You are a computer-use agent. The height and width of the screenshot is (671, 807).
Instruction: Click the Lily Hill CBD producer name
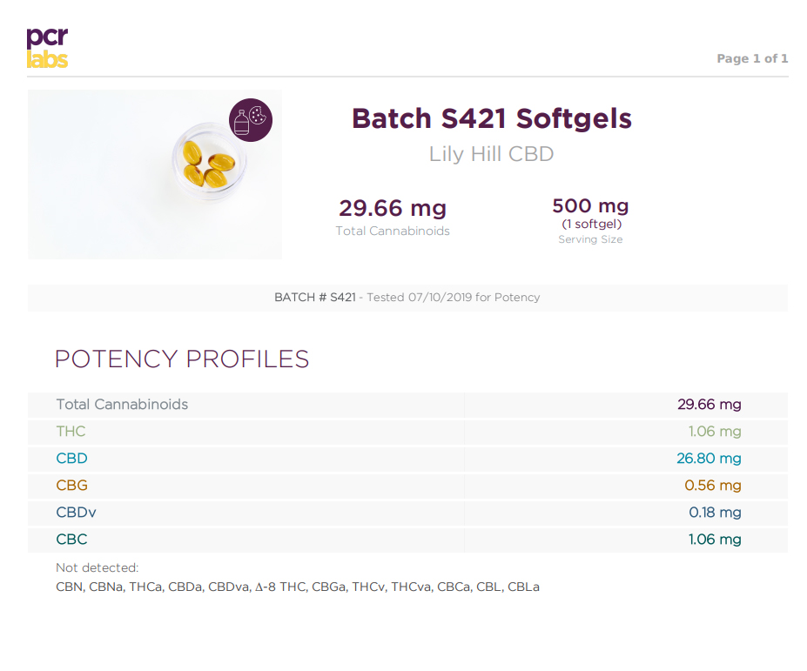(x=492, y=154)
